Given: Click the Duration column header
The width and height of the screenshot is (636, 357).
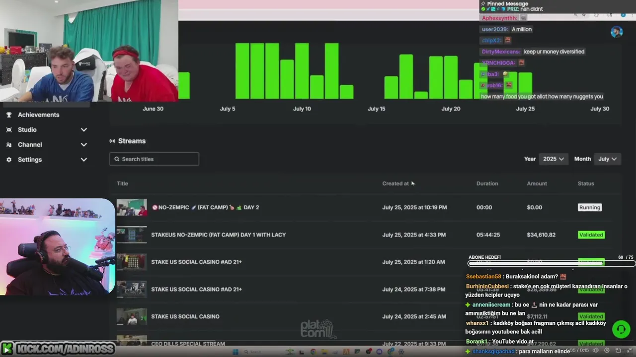Looking at the screenshot, I should 487,183.
